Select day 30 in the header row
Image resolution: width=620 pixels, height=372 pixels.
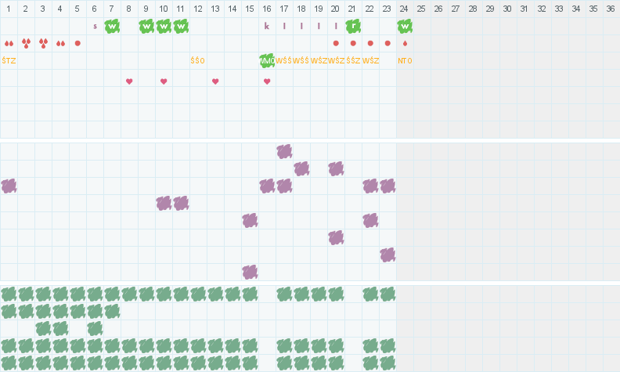508,9
